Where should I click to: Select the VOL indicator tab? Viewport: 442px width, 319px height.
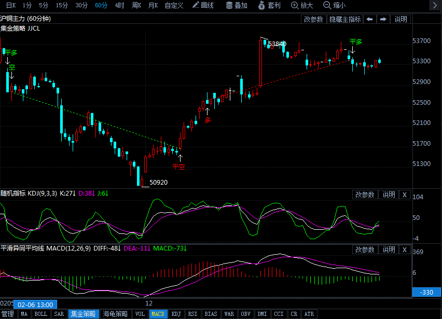140,314
